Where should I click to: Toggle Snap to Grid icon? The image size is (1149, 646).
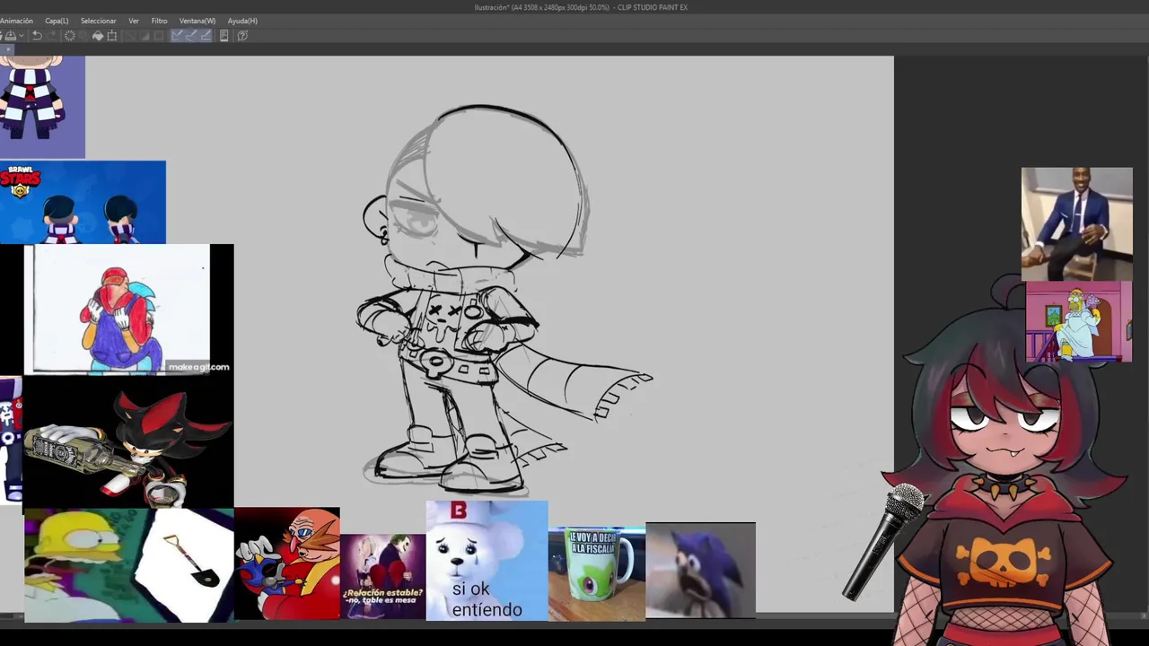click(x=206, y=36)
